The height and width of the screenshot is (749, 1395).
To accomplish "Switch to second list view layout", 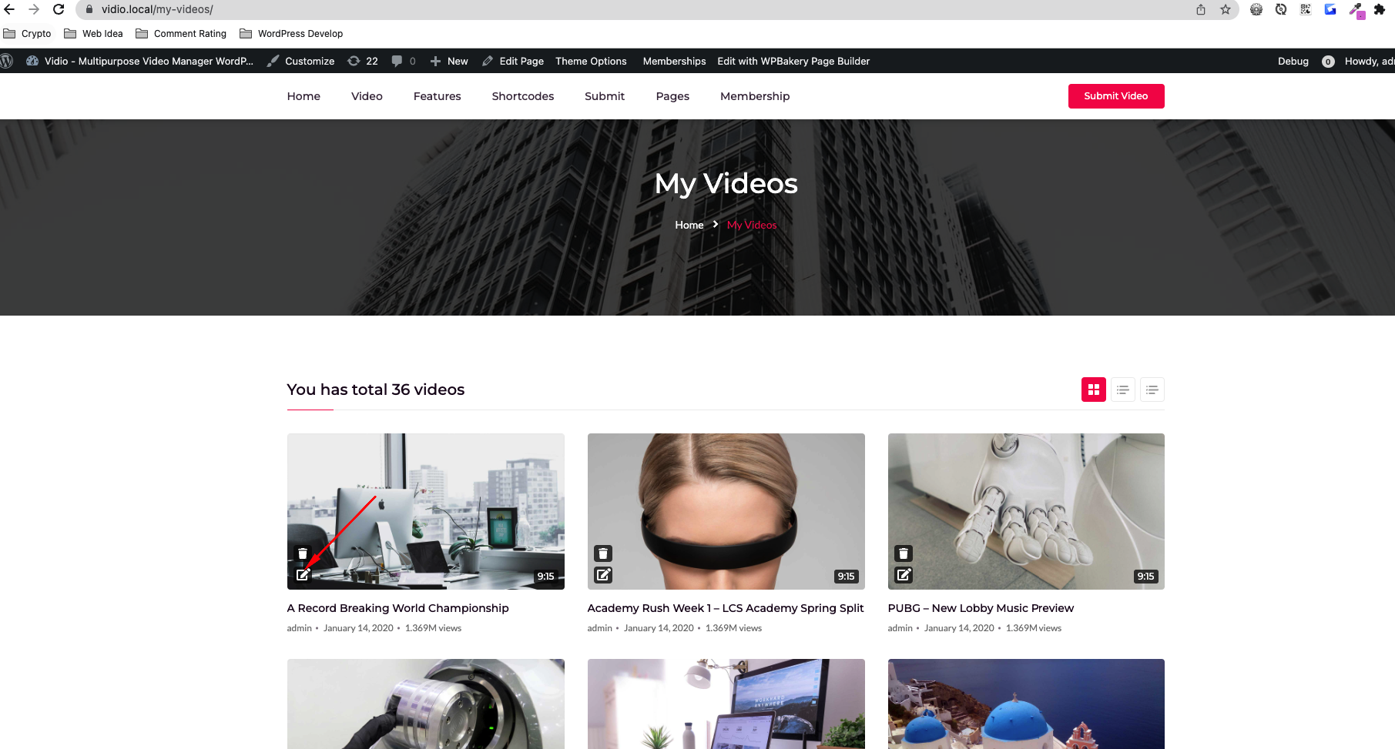I will pyautogui.click(x=1152, y=390).
